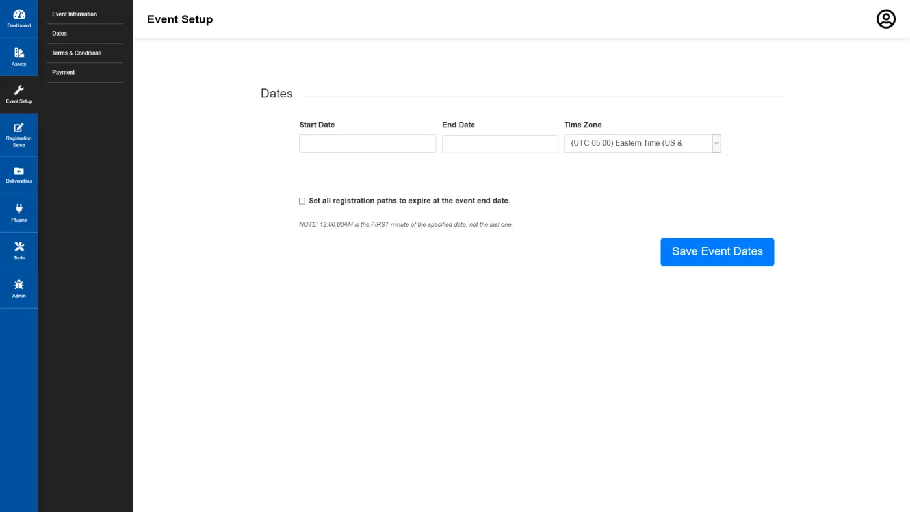Click the Start Date input field
This screenshot has width=910, height=512.
click(x=368, y=144)
